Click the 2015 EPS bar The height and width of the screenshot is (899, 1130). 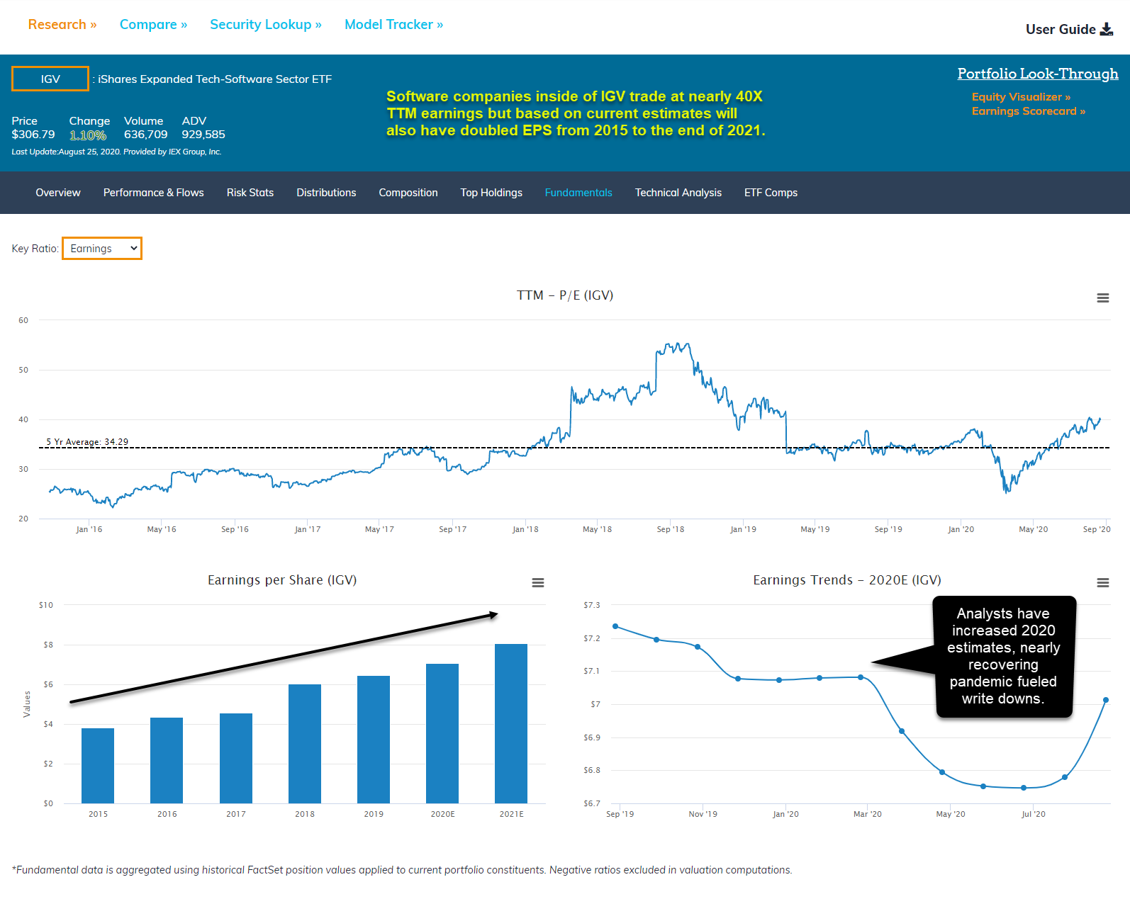[98, 766]
